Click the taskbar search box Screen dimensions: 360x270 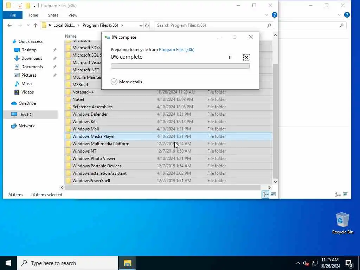(x=67, y=263)
